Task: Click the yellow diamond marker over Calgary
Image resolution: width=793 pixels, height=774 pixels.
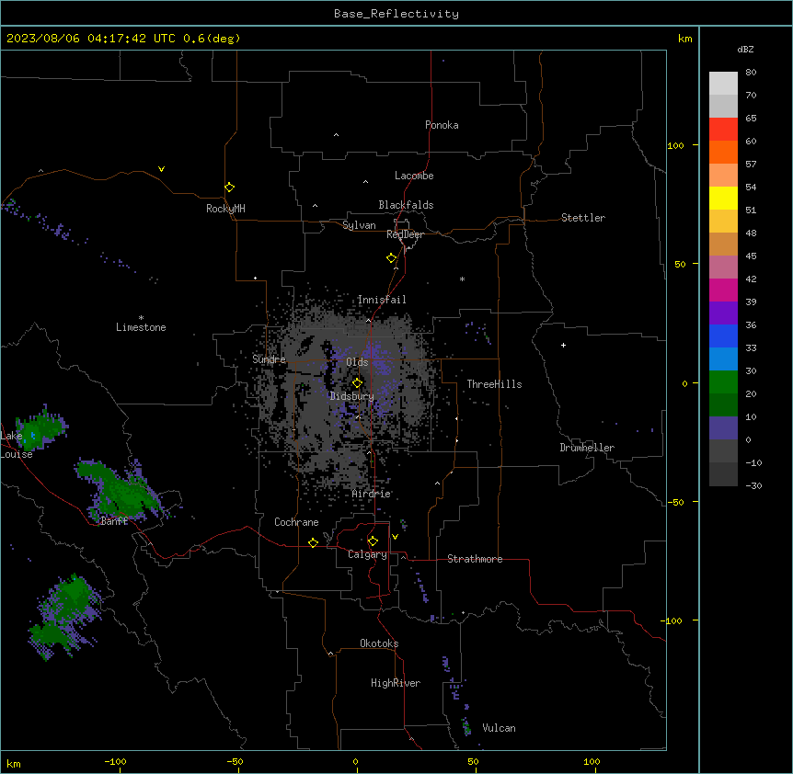Action: coord(373,541)
